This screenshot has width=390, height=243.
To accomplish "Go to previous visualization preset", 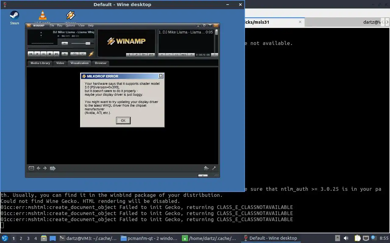I will (x=38, y=168).
